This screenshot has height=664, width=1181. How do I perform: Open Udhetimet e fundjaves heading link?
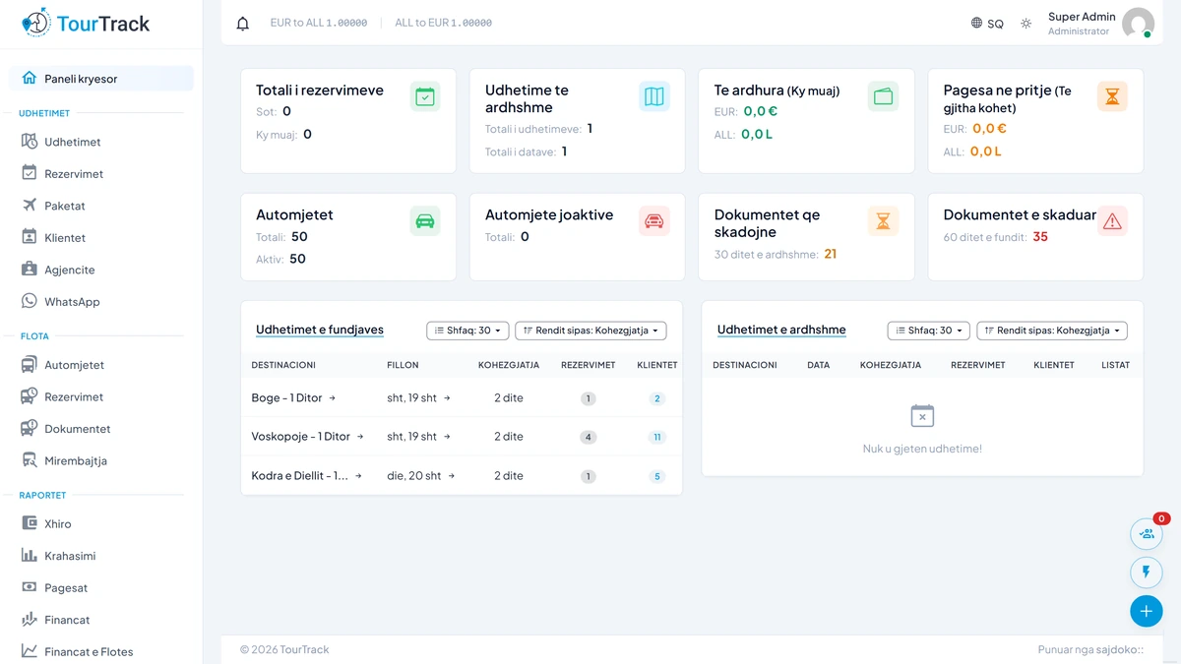320,331
